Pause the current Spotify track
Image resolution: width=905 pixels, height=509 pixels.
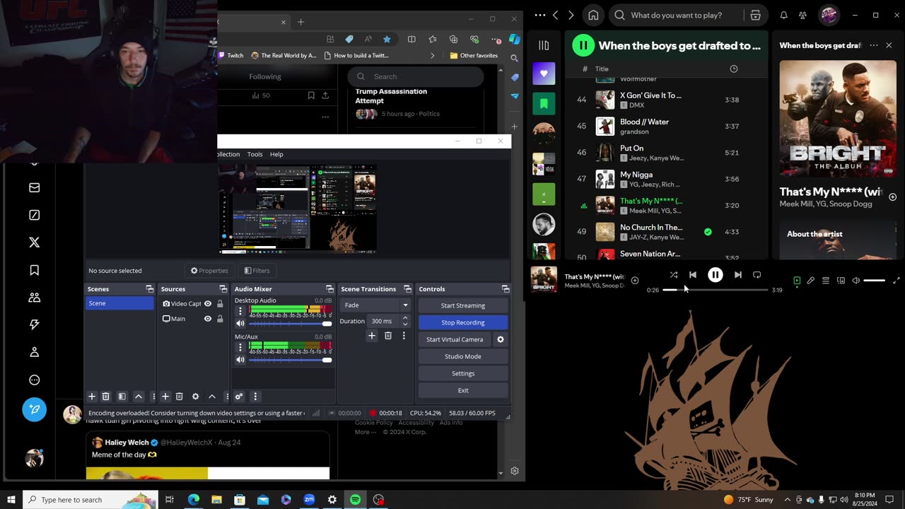coord(715,275)
